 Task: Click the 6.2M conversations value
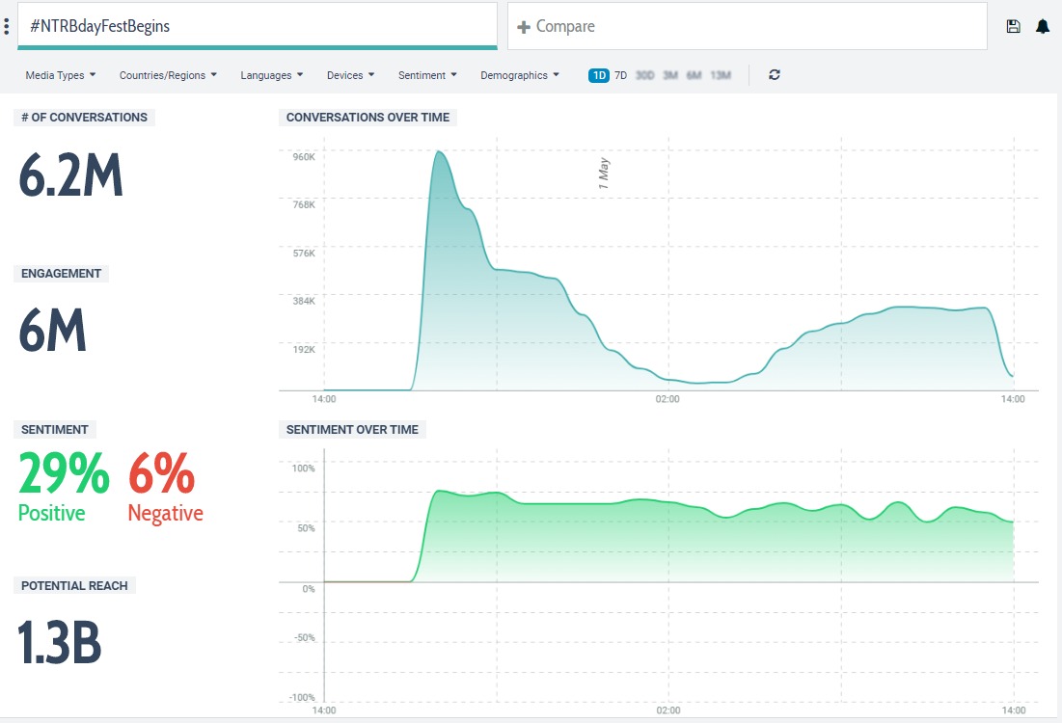pos(71,174)
